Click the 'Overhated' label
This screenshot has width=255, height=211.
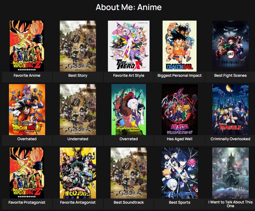27,139
